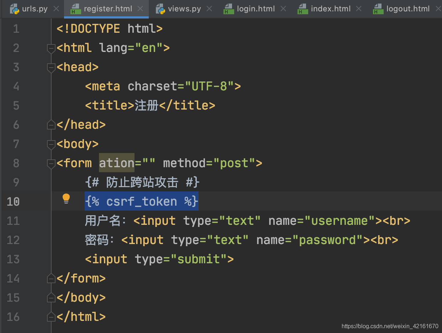The height and width of the screenshot is (333, 442).
Task: Collapse the head tag fold marker
Action: (x=51, y=67)
